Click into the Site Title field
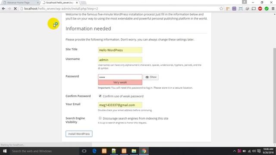The width and height of the screenshot is (276, 155). [120, 50]
